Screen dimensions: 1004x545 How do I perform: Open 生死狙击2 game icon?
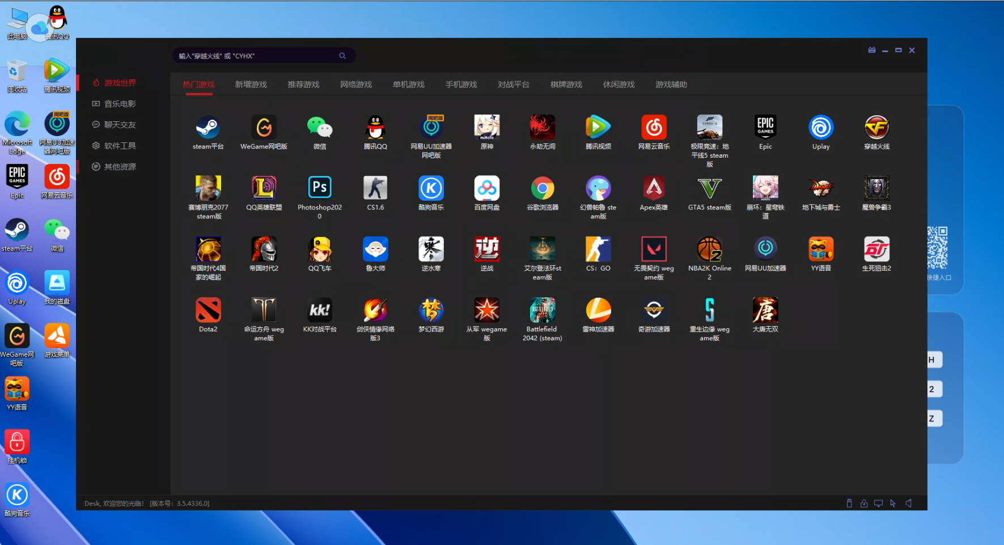point(876,249)
